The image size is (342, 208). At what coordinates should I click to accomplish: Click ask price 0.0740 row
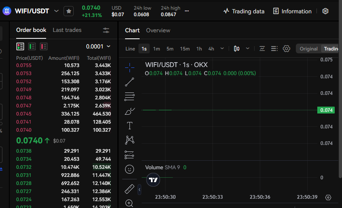tap(64, 130)
